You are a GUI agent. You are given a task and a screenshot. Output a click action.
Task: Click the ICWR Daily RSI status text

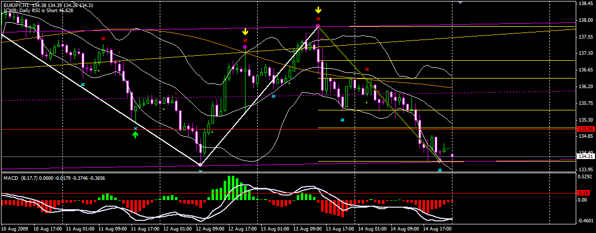point(38,10)
